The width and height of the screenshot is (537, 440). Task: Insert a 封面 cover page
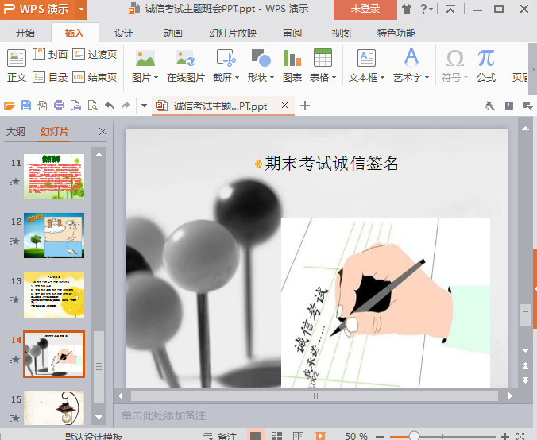(50, 54)
